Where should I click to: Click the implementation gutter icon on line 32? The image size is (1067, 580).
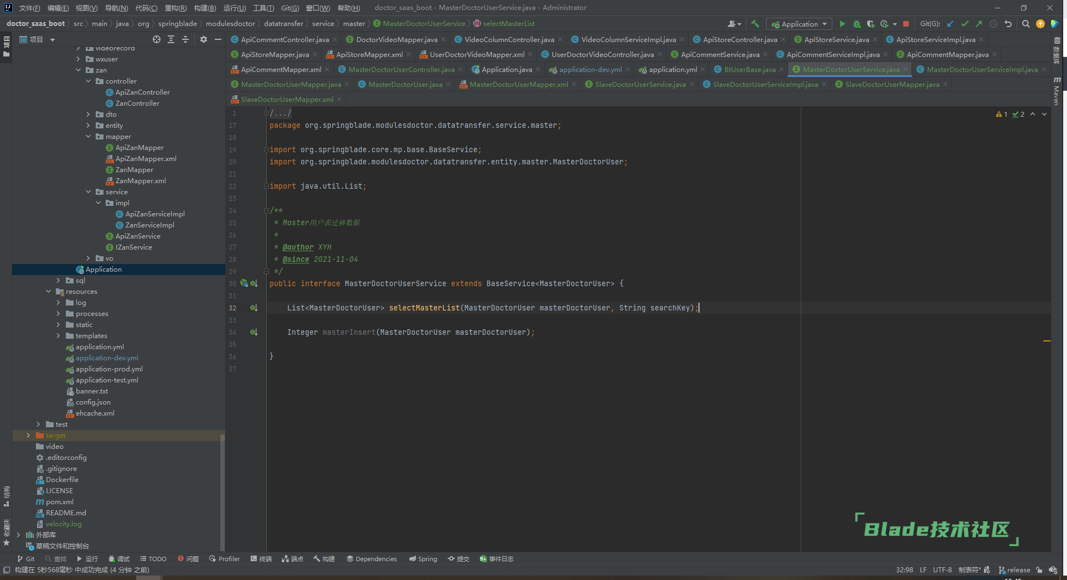click(253, 308)
